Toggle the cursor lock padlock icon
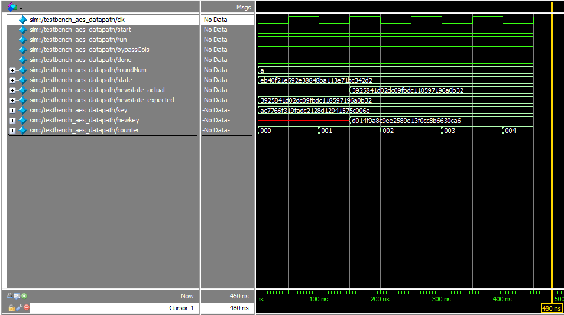This screenshot has width=564, height=315. point(11,308)
